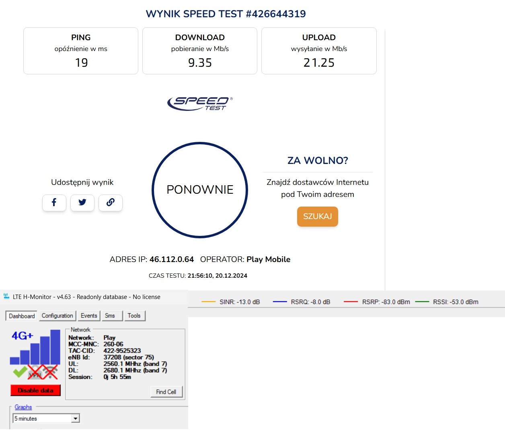Click the UPLOAD result card
Viewport: 505px width, 430px height.
[319, 51]
